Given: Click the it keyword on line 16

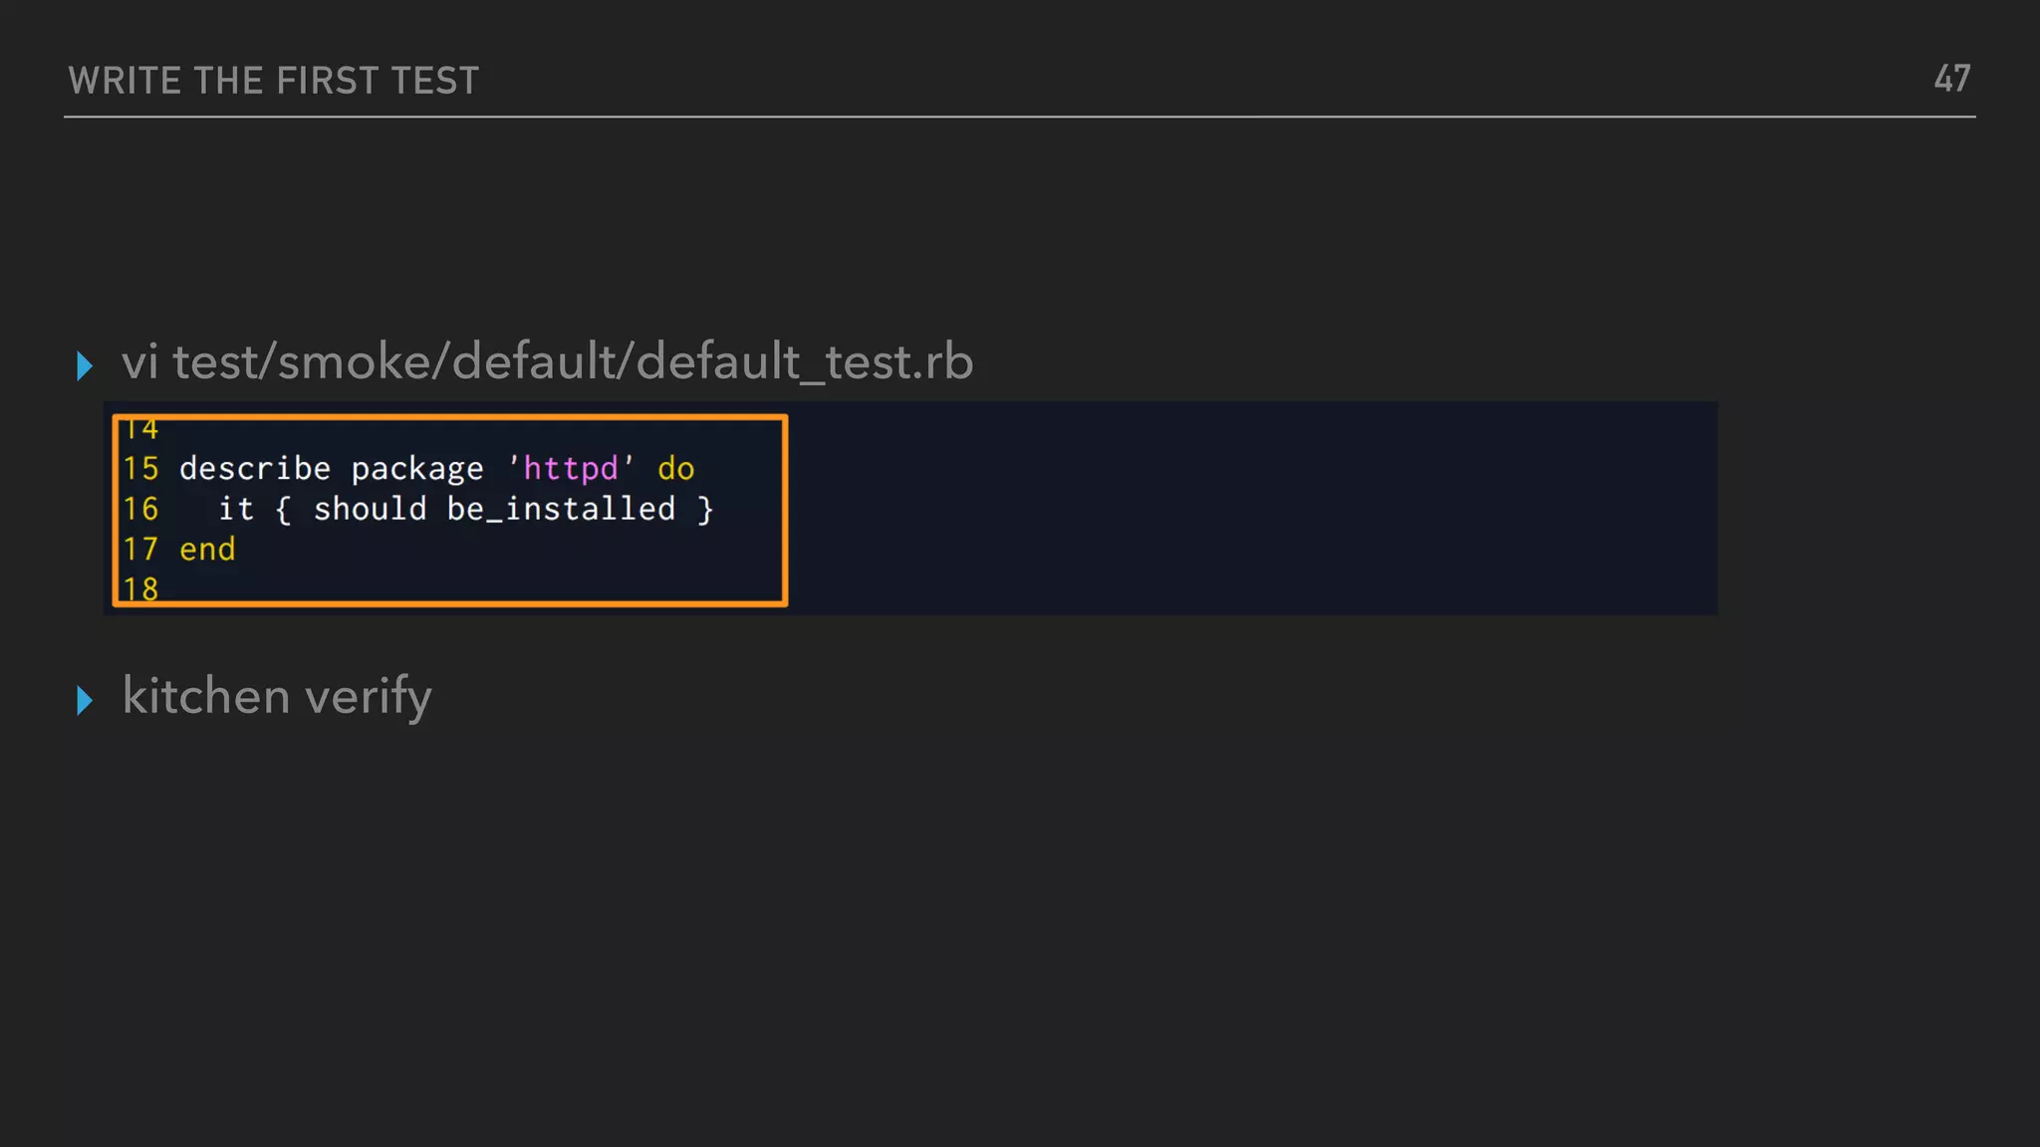Looking at the screenshot, I should [x=236, y=509].
